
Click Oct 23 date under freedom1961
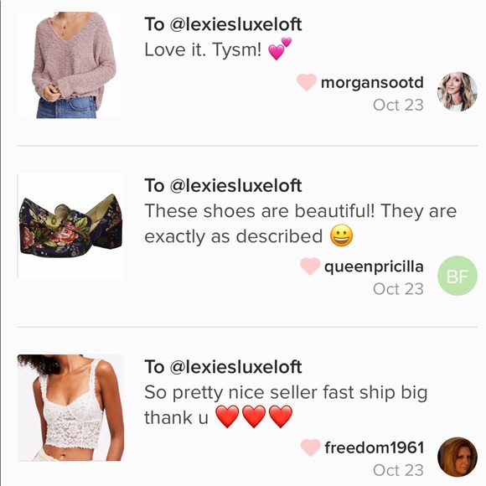click(x=398, y=470)
